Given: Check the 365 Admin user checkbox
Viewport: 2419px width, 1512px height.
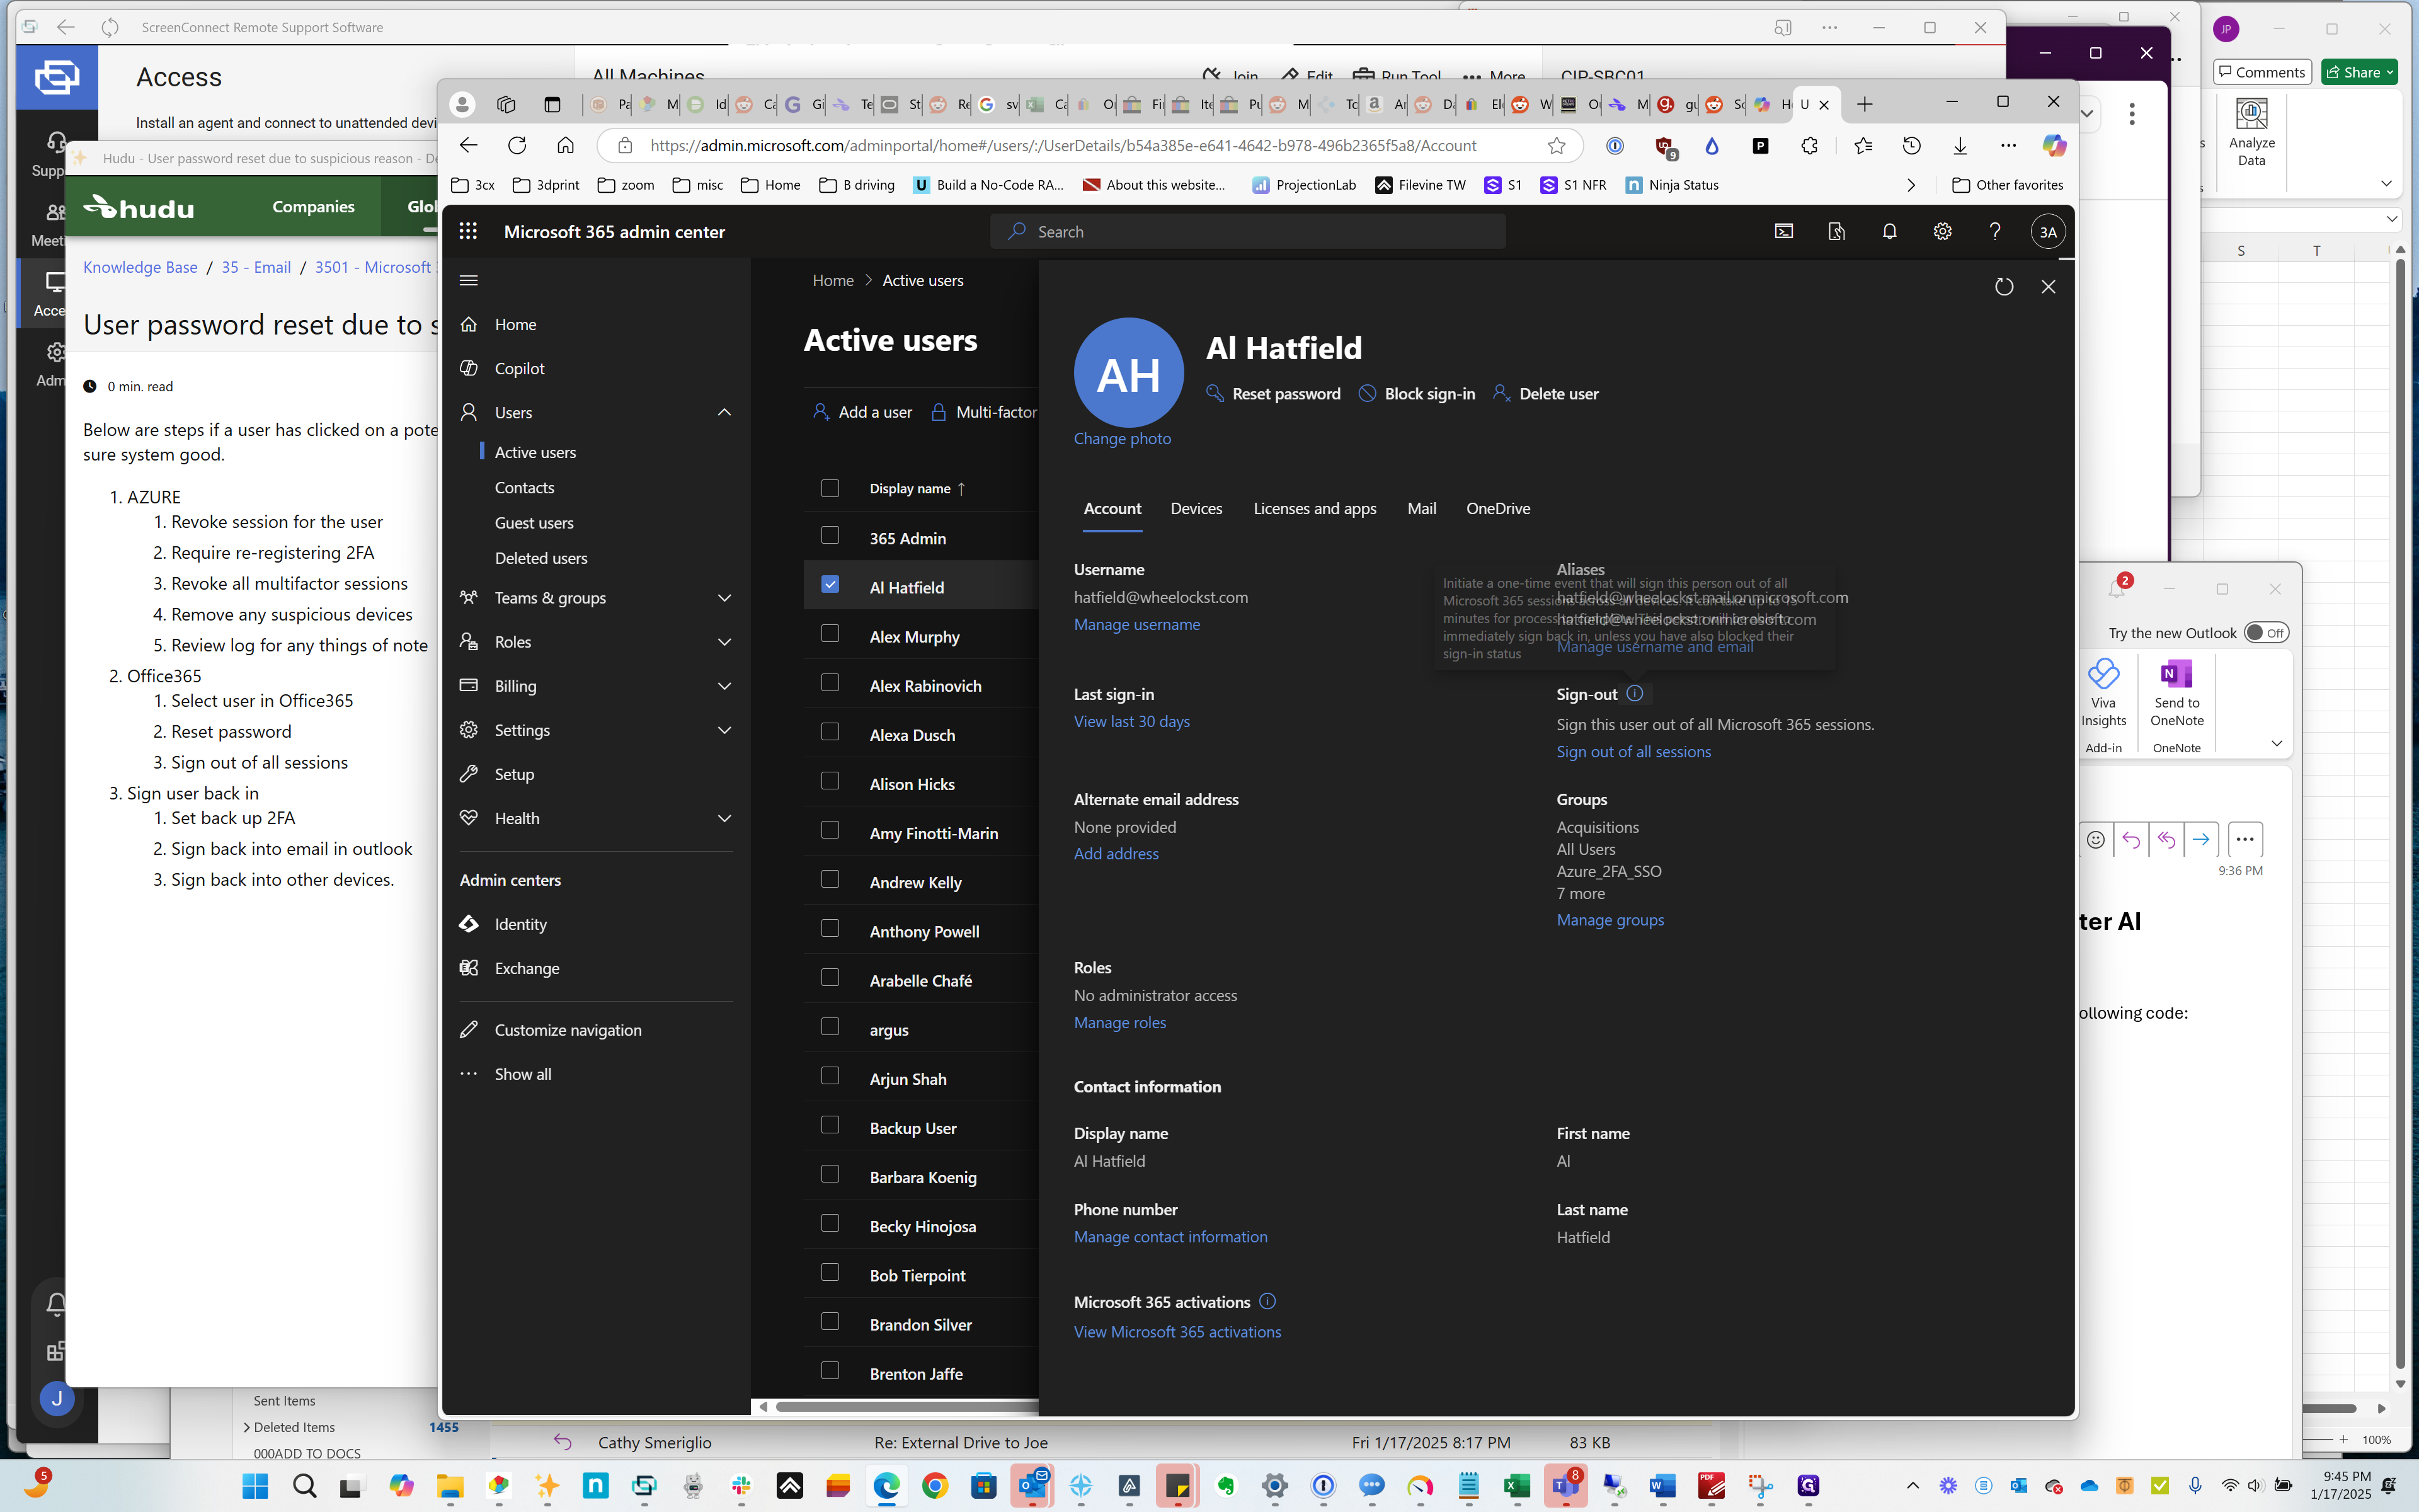Looking at the screenshot, I should 830,535.
